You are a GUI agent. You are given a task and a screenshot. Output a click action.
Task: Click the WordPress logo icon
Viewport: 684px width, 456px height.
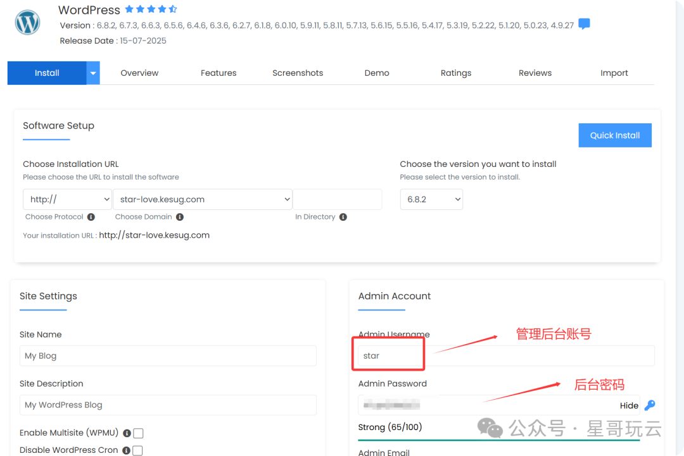point(27,23)
